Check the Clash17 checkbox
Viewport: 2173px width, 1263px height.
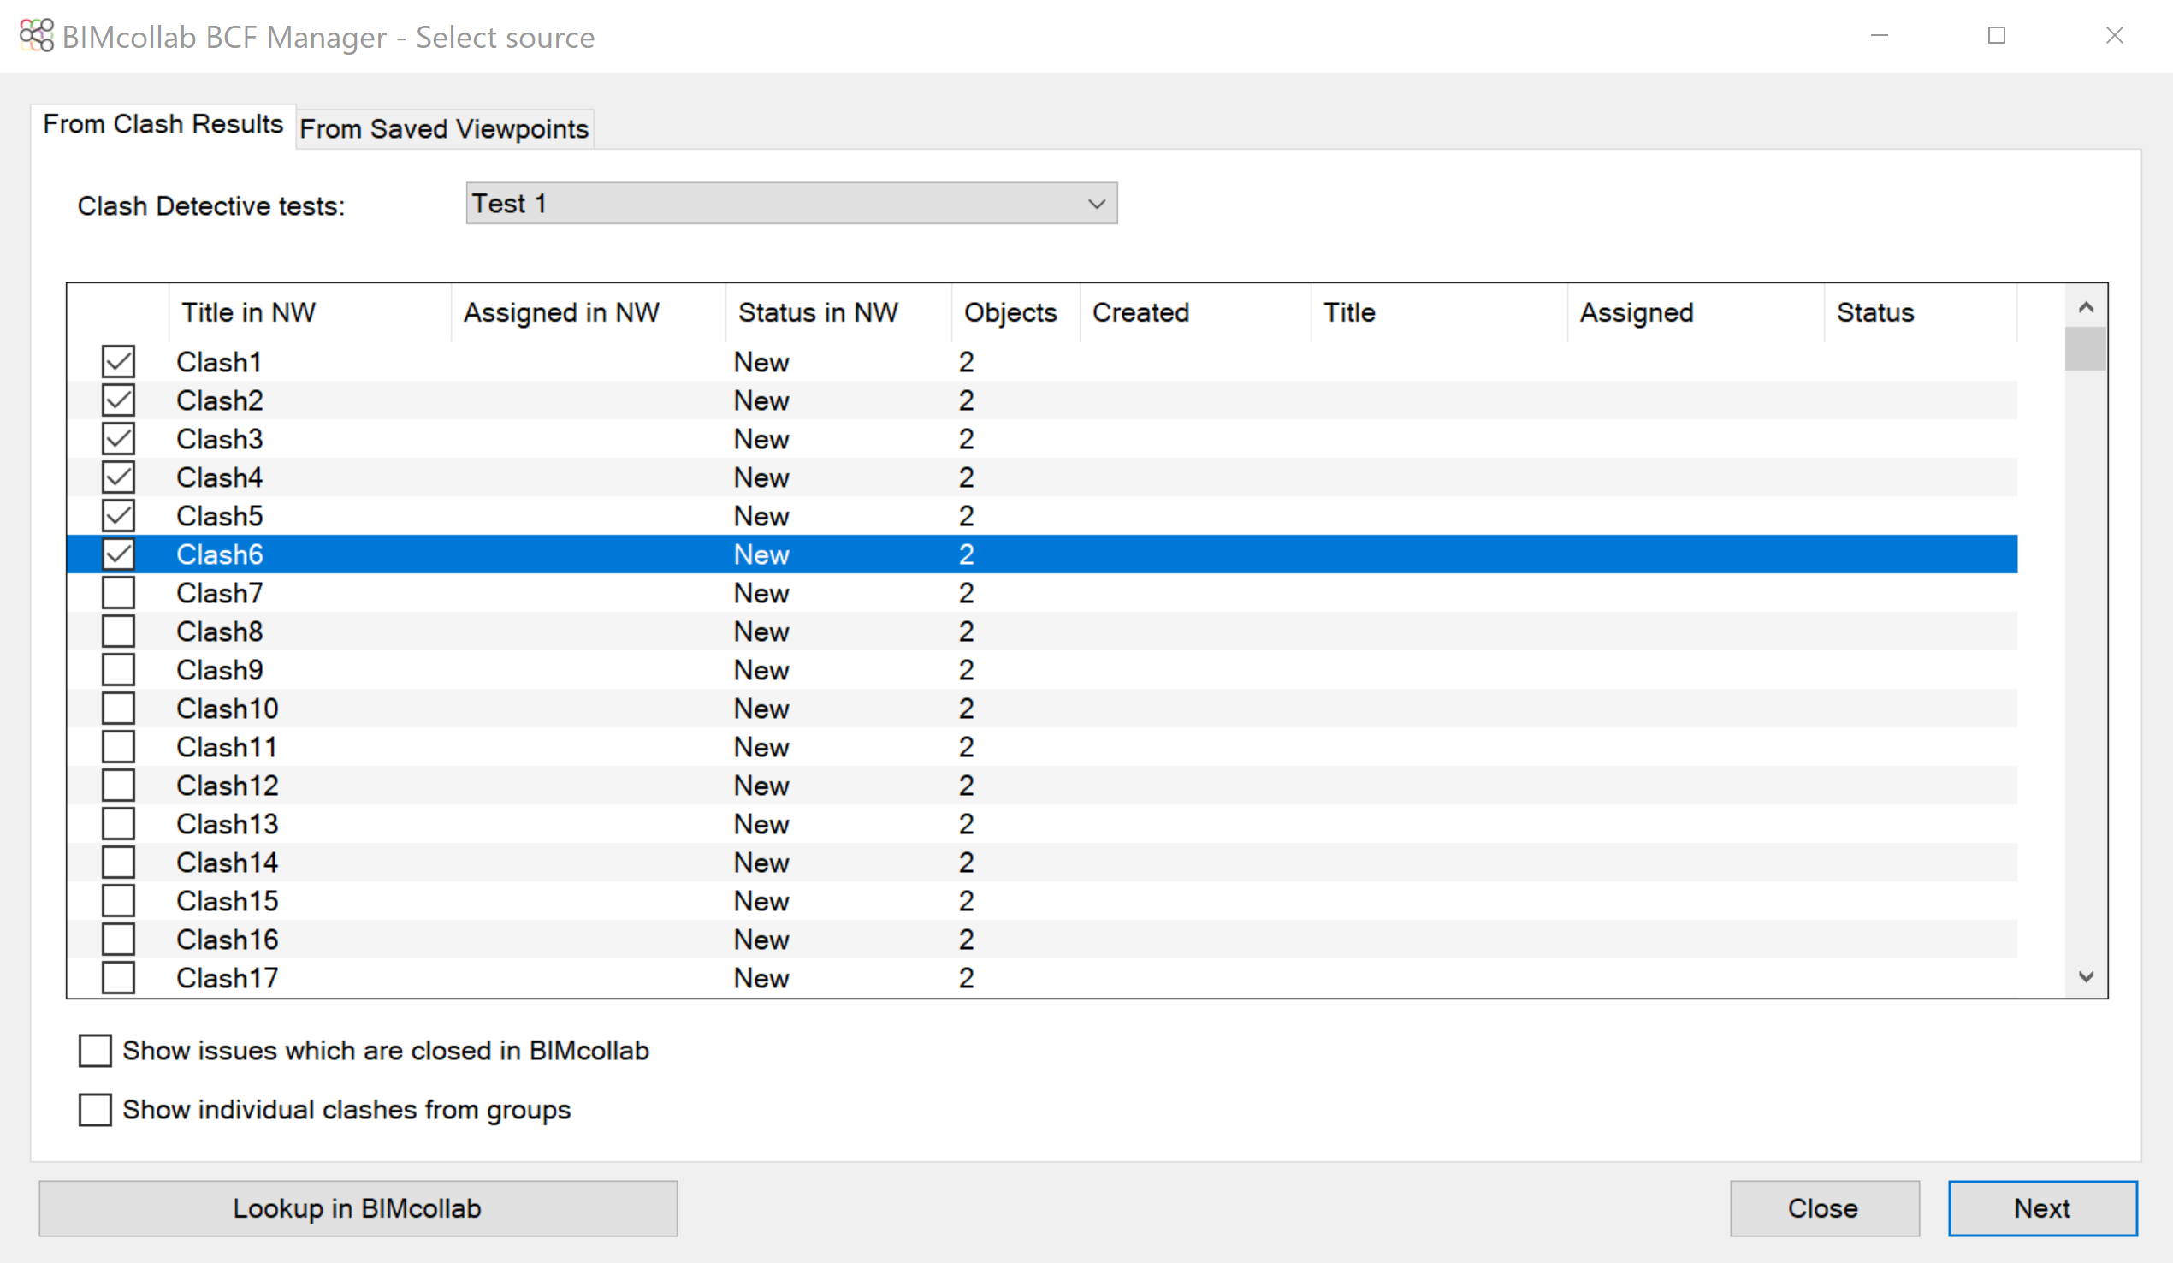click(x=118, y=977)
